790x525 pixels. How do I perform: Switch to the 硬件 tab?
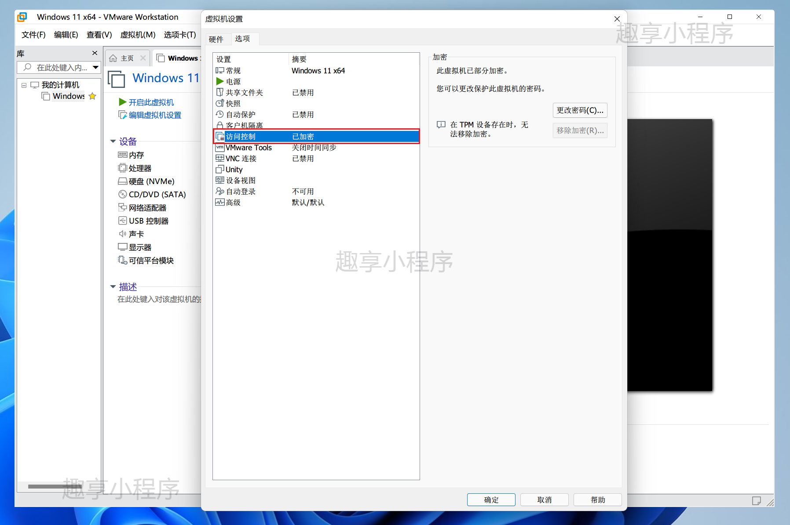(x=216, y=39)
